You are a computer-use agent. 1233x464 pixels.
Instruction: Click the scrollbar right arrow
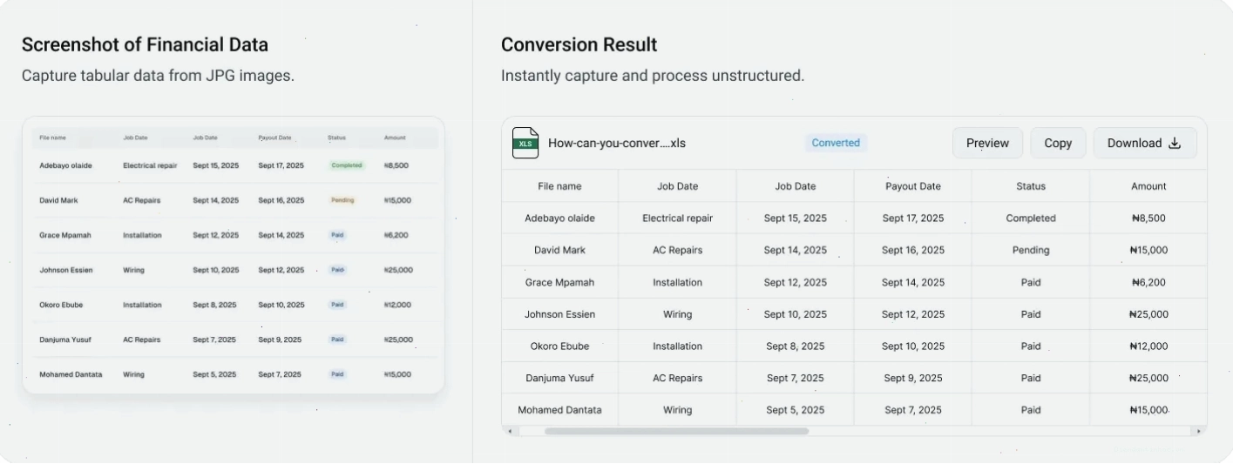1199,431
